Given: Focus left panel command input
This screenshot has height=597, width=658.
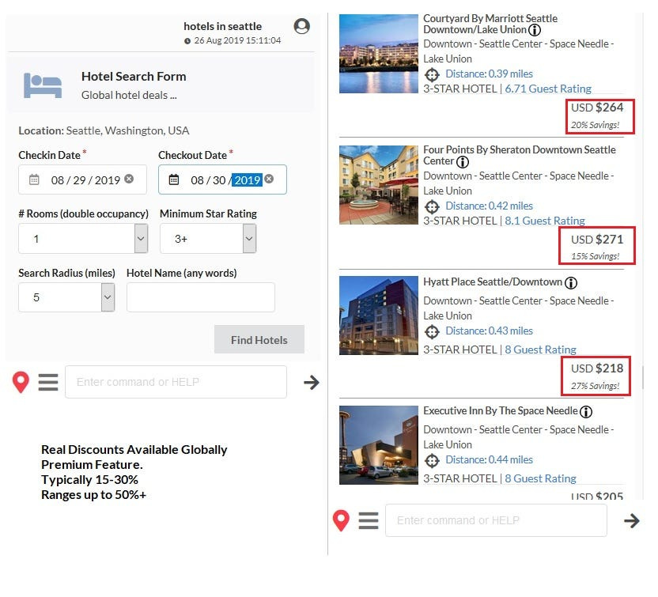Looking at the screenshot, I should pyautogui.click(x=176, y=382).
